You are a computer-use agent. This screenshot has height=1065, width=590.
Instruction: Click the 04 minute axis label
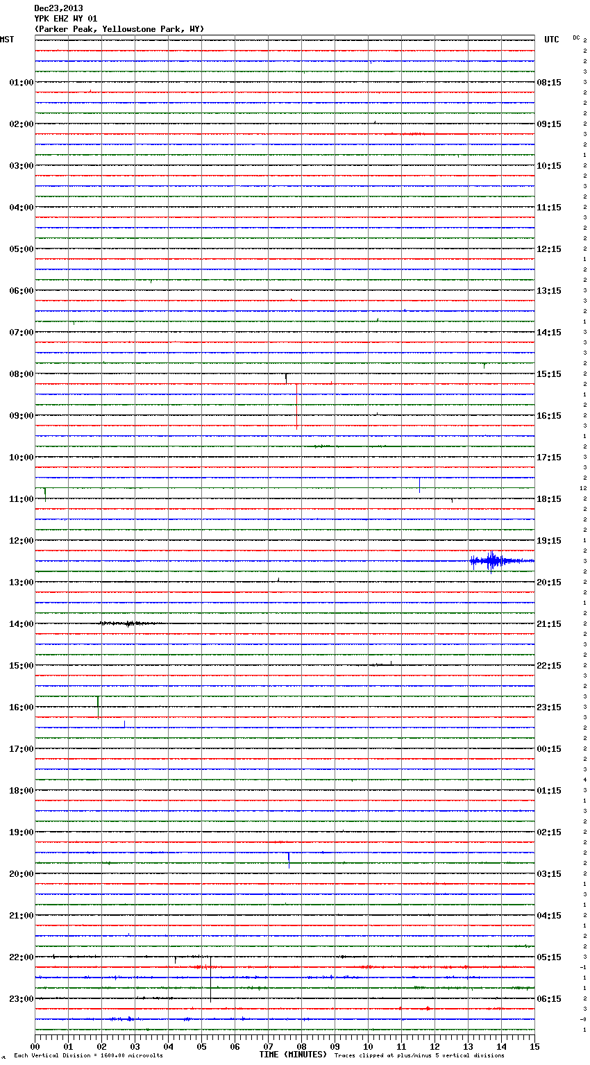(168, 1046)
